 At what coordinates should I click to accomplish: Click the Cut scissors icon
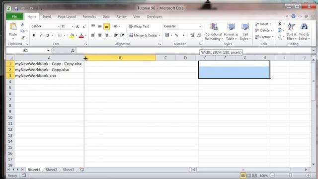click(22, 24)
